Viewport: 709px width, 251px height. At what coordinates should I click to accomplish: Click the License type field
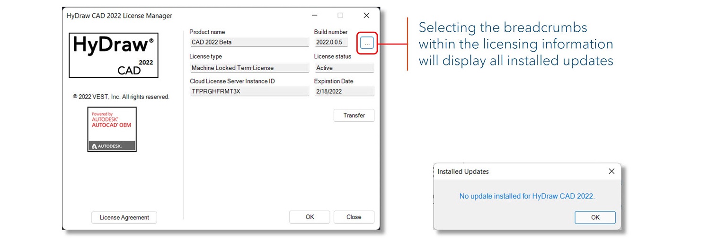pyautogui.click(x=249, y=68)
